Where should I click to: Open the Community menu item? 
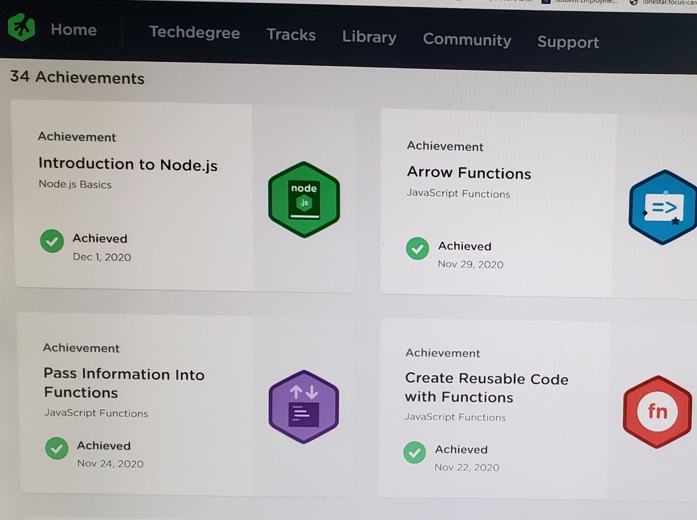[467, 40]
